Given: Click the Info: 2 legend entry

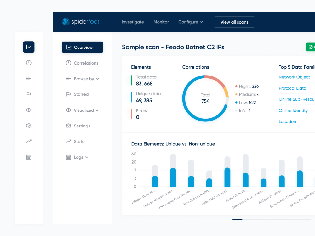Looking at the screenshot, I should [x=243, y=110].
